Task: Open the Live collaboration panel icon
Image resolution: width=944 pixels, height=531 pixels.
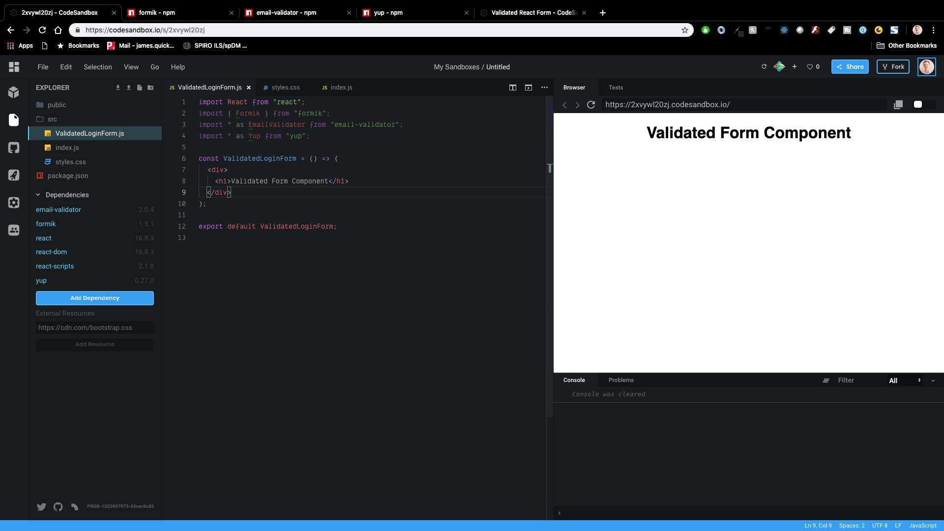Action: point(14,230)
